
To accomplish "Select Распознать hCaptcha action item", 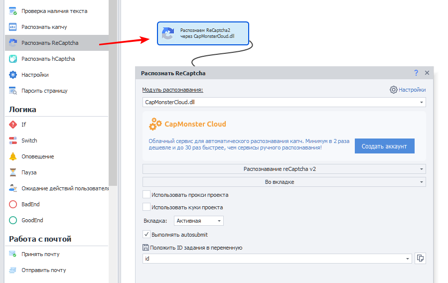I will [x=57, y=59].
